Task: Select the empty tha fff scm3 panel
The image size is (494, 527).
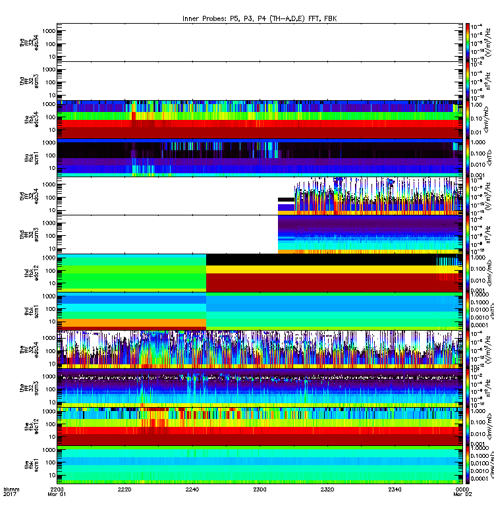Action: click(x=260, y=80)
